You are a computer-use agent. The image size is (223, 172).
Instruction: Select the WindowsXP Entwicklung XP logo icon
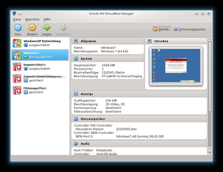17,43
